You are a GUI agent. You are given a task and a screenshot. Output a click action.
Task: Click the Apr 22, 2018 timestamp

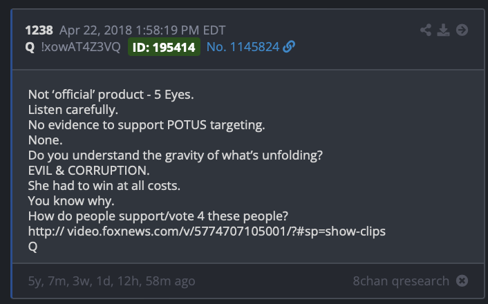click(142, 30)
